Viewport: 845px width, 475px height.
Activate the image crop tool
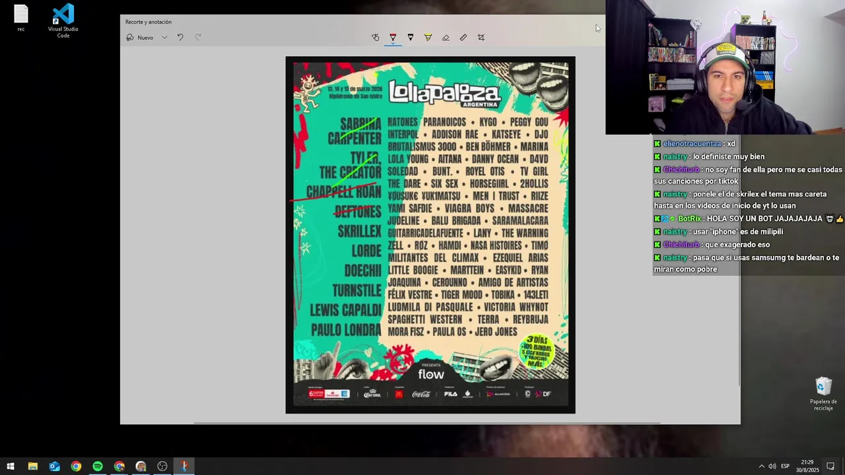pos(481,38)
